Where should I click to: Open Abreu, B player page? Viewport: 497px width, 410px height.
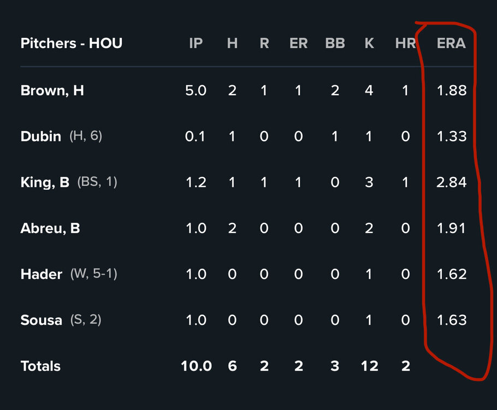[x=50, y=228]
